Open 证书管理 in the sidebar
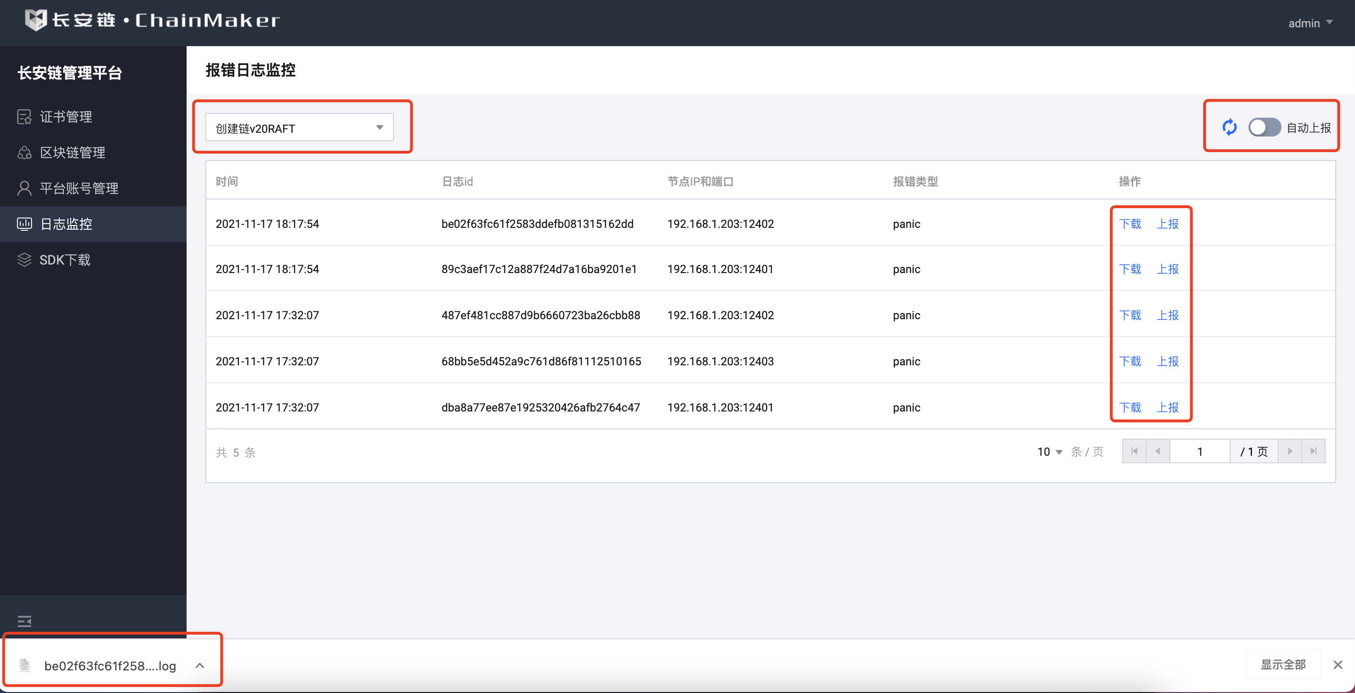Viewport: 1355px width, 693px height. (x=66, y=117)
